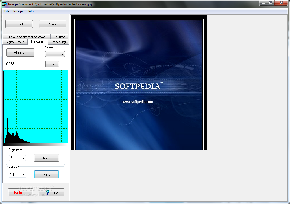Image resolution: width=290 pixels, height=204 pixels.
Task: Click the >> button under Scale
Action: point(52,64)
